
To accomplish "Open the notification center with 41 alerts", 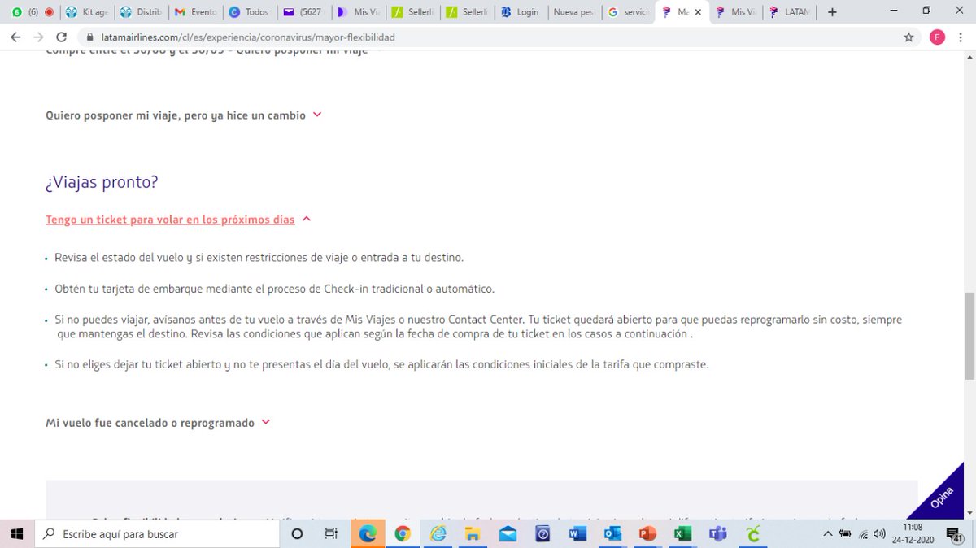I will [955, 534].
